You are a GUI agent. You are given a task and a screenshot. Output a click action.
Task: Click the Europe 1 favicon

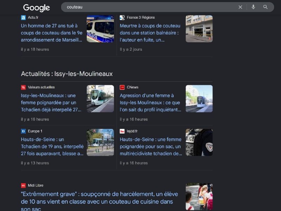(23, 131)
